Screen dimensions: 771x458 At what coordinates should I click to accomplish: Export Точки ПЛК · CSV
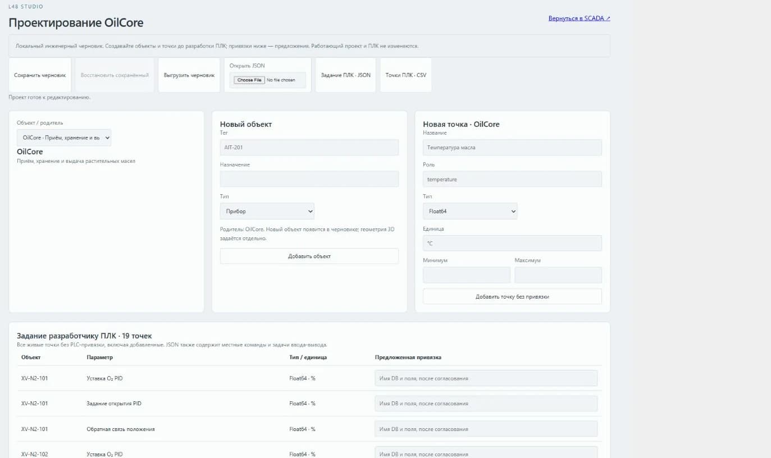point(406,75)
